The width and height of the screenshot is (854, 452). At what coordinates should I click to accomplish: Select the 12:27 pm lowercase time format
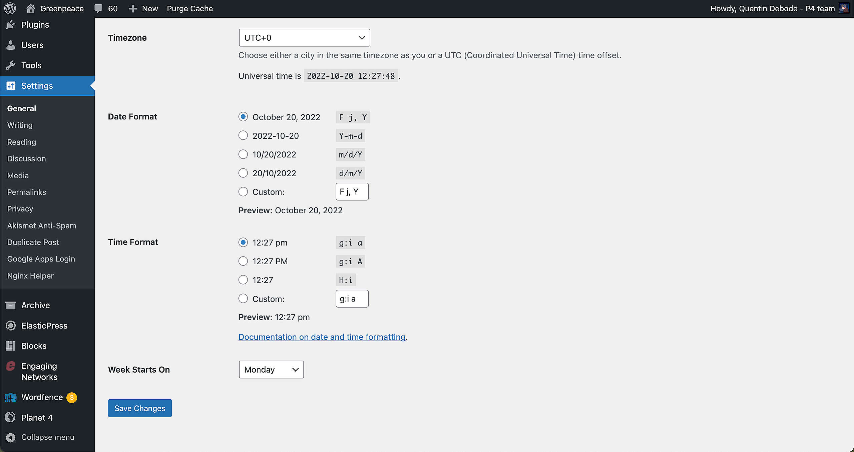(243, 242)
